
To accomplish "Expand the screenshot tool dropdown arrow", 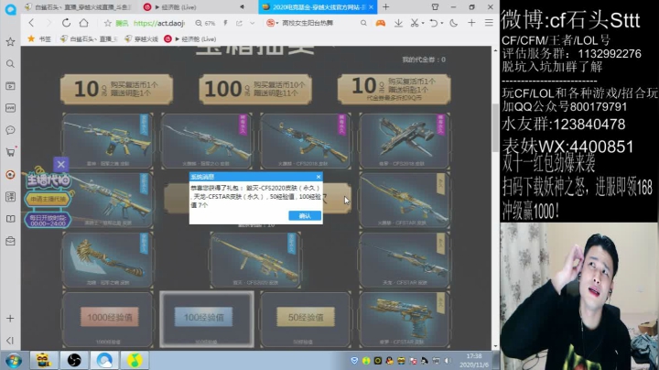I will (x=423, y=24).
